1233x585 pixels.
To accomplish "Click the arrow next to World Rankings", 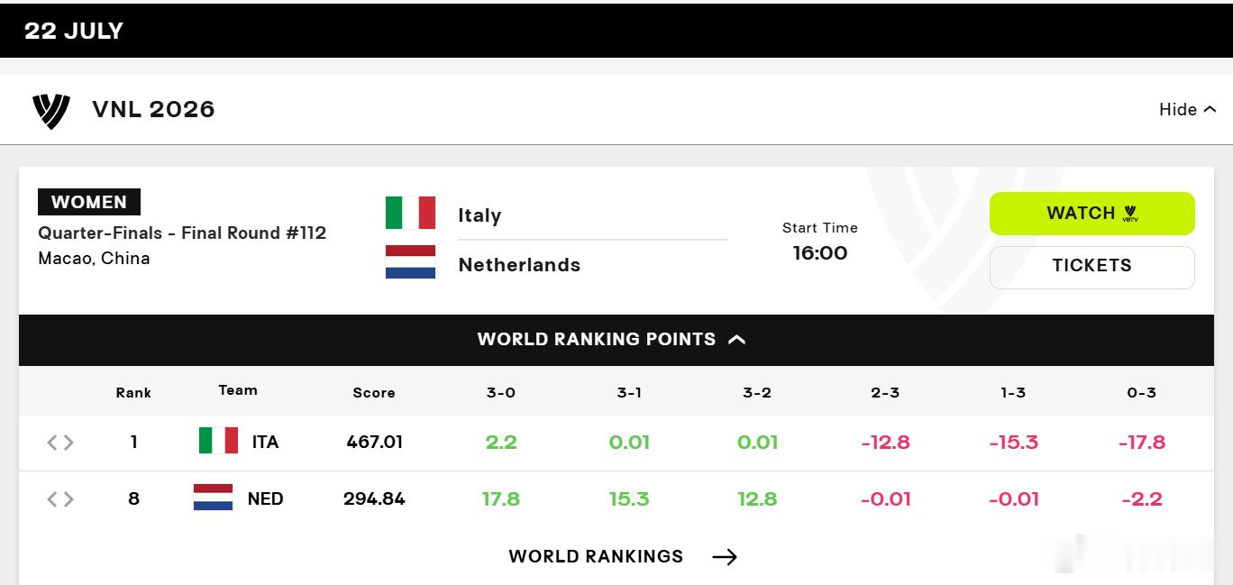I will (725, 557).
